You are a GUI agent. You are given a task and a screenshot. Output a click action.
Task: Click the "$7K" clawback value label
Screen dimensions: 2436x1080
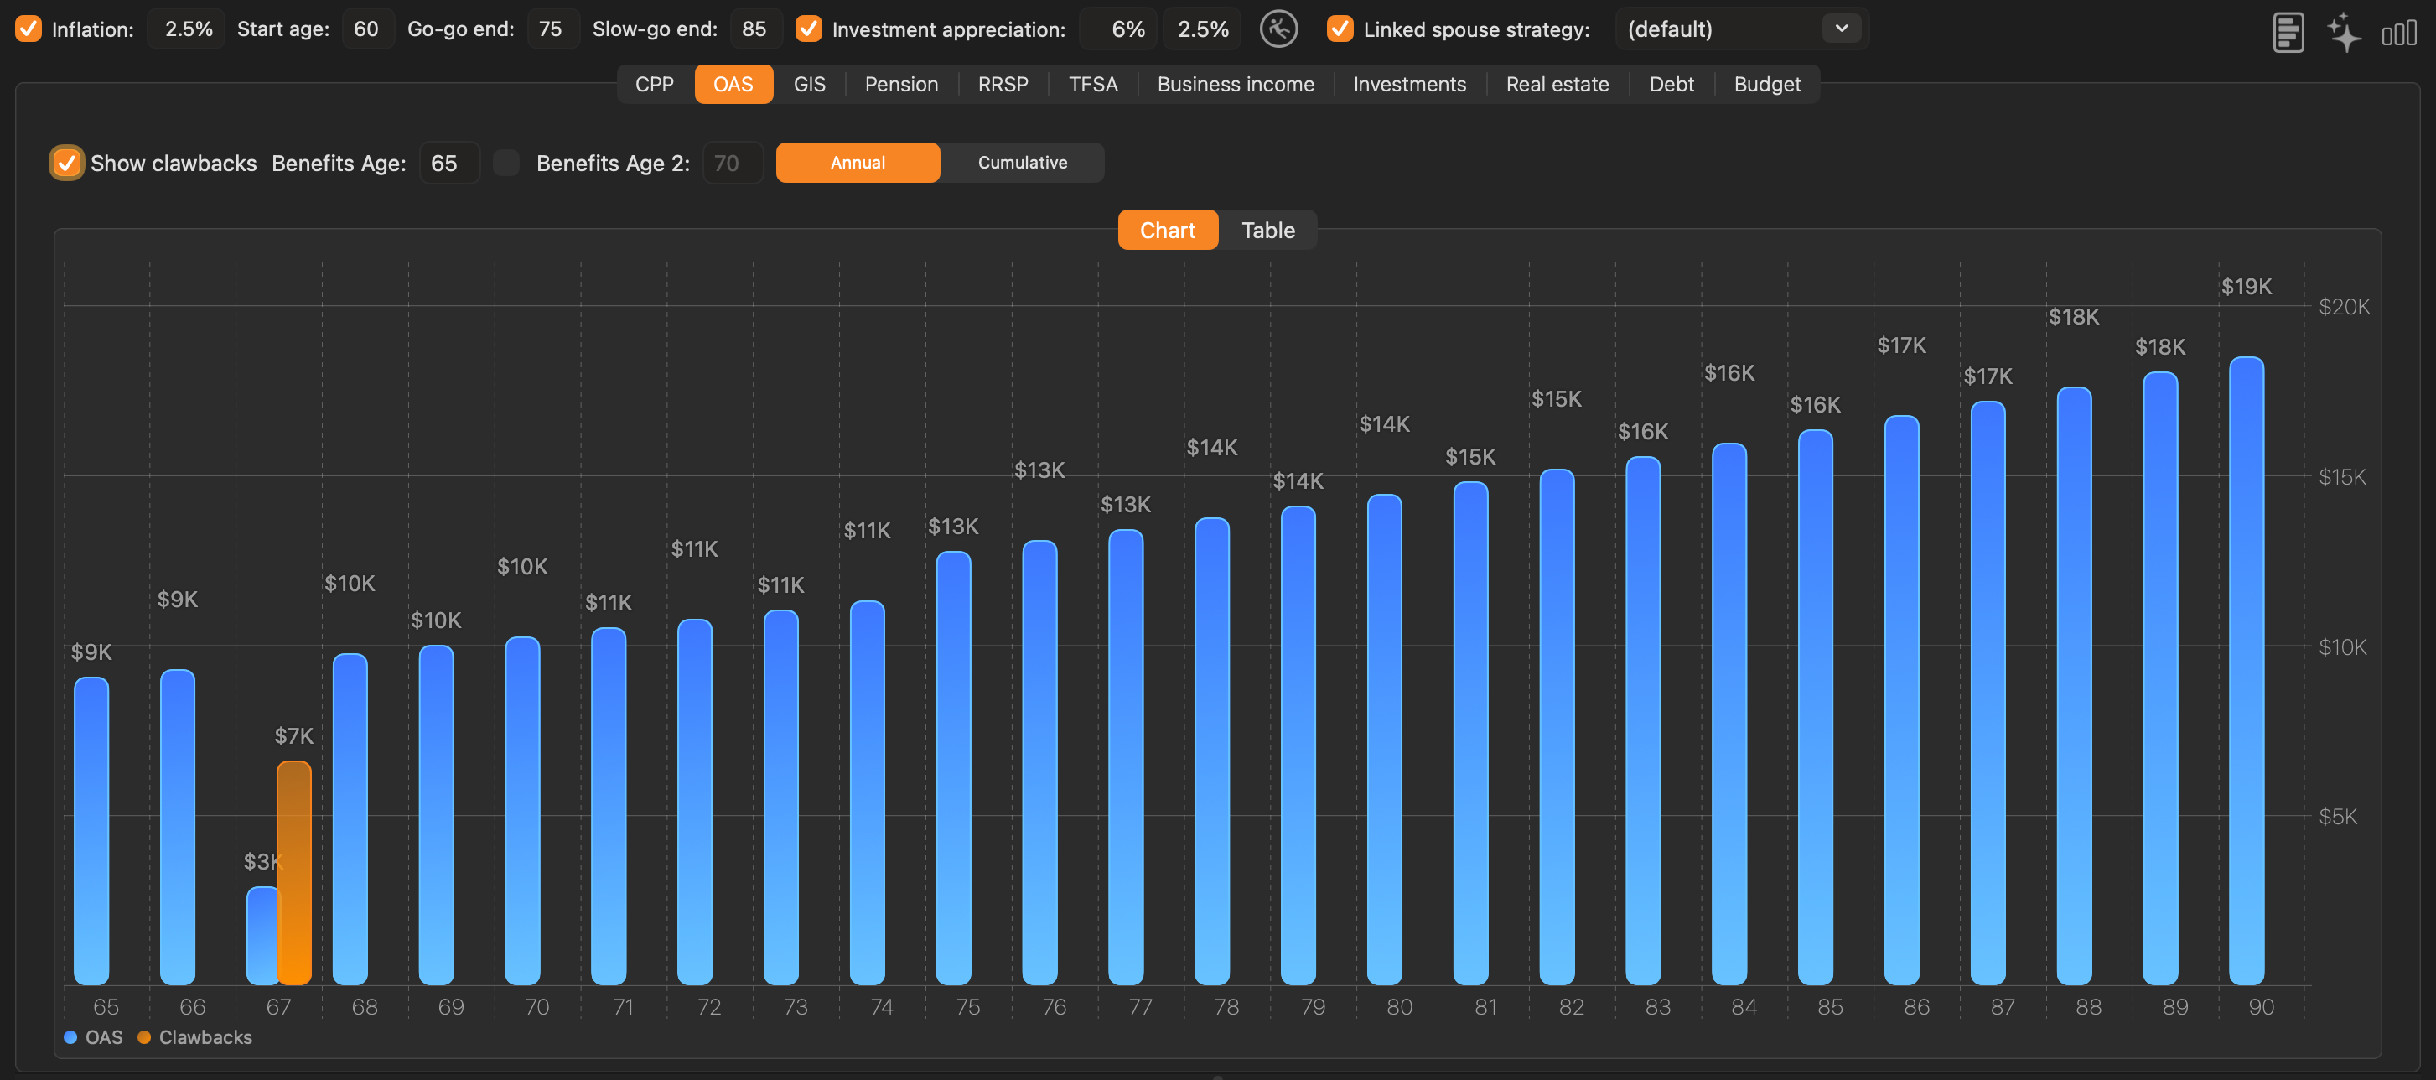coord(294,735)
